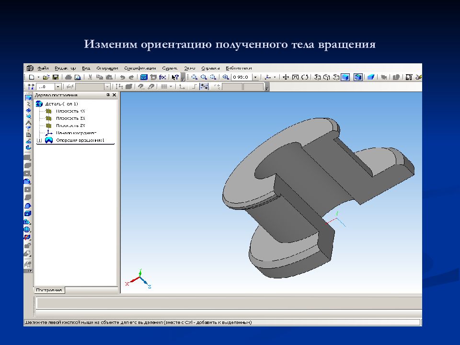Toggle the shaded display mode
This screenshot has height=345, width=460.
(345, 77)
